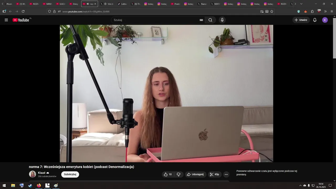Switch to the NEXTA tab
This screenshot has width=336, height=189.
pyautogui.click(x=216, y=4)
